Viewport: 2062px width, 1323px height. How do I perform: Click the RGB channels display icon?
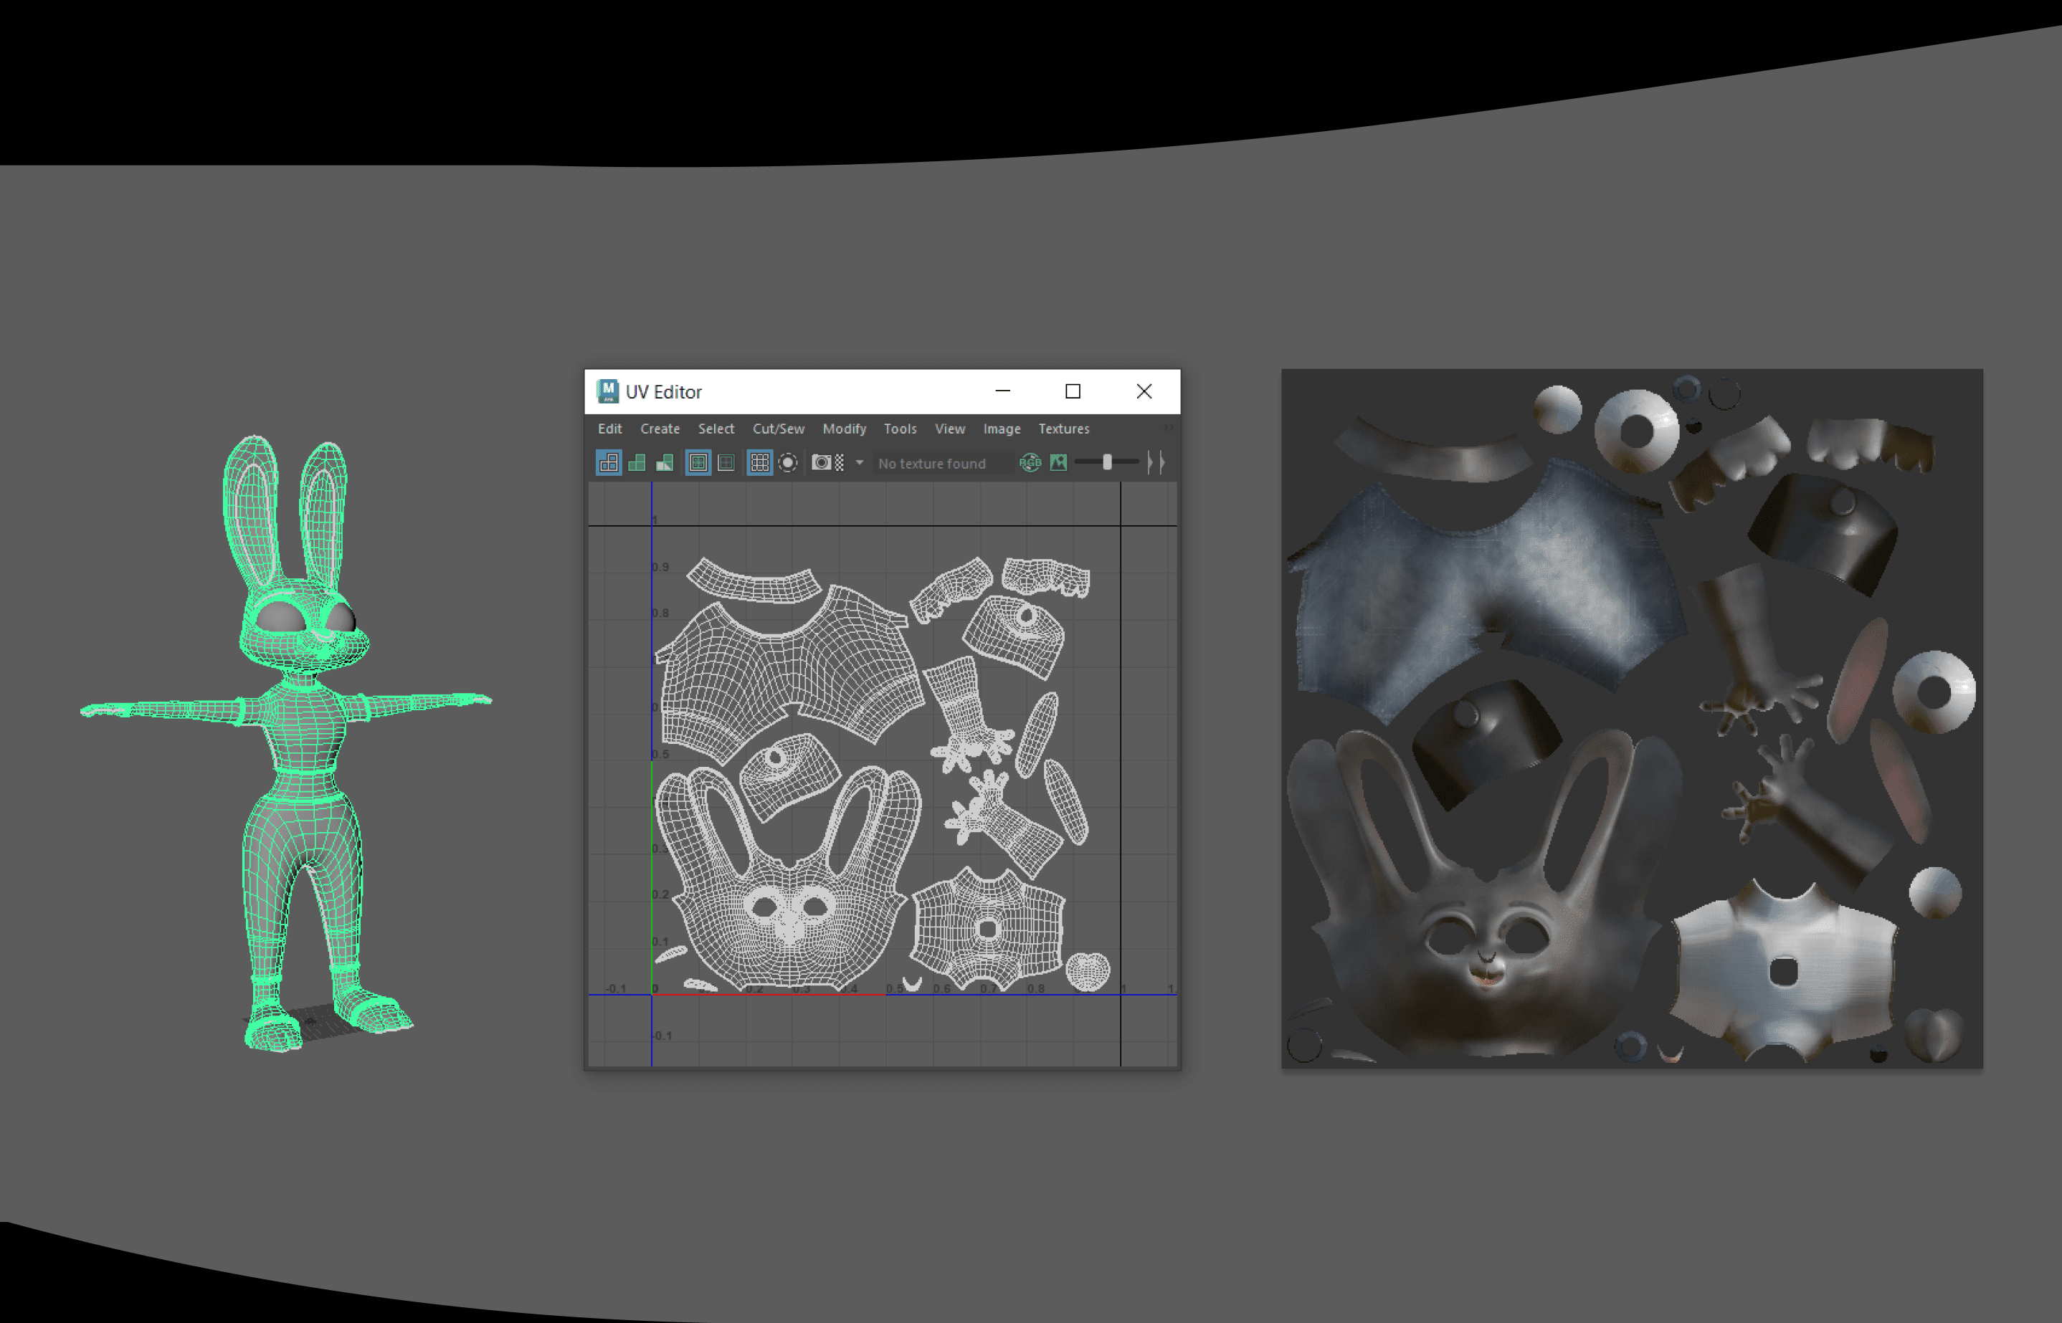pyautogui.click(x=1030, y=463)
